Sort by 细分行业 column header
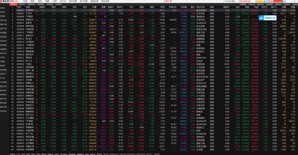Screen dimensions: 298x155 coord(200,7)
